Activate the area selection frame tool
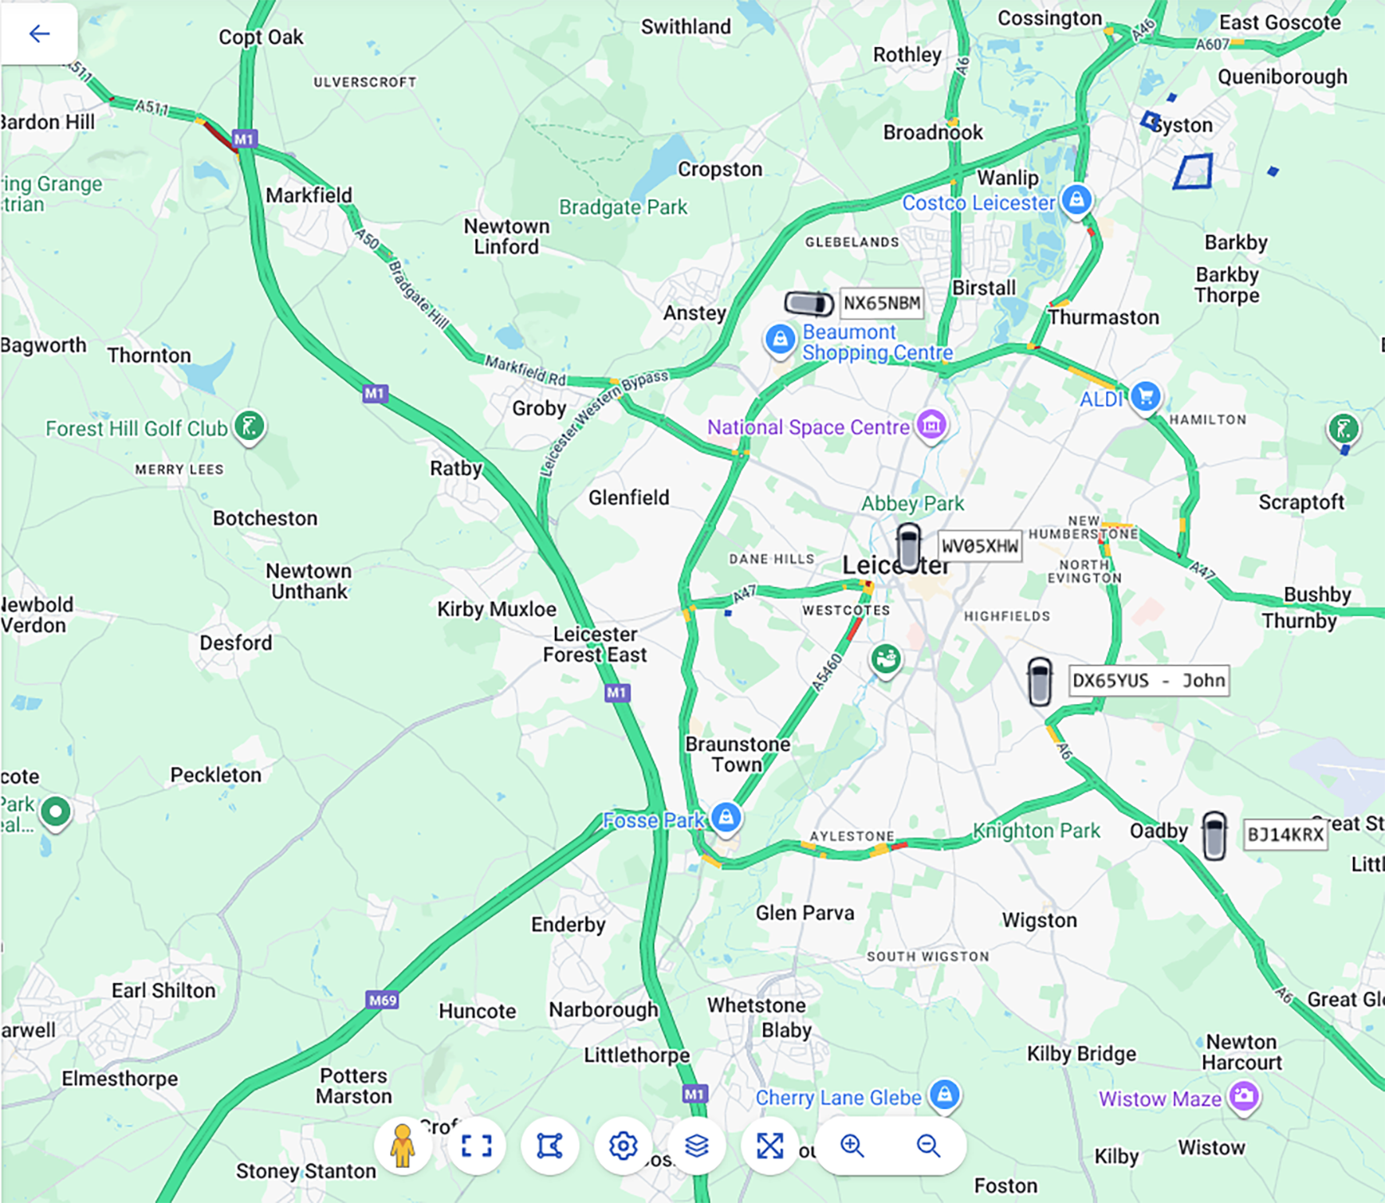 coord(476,1146)
